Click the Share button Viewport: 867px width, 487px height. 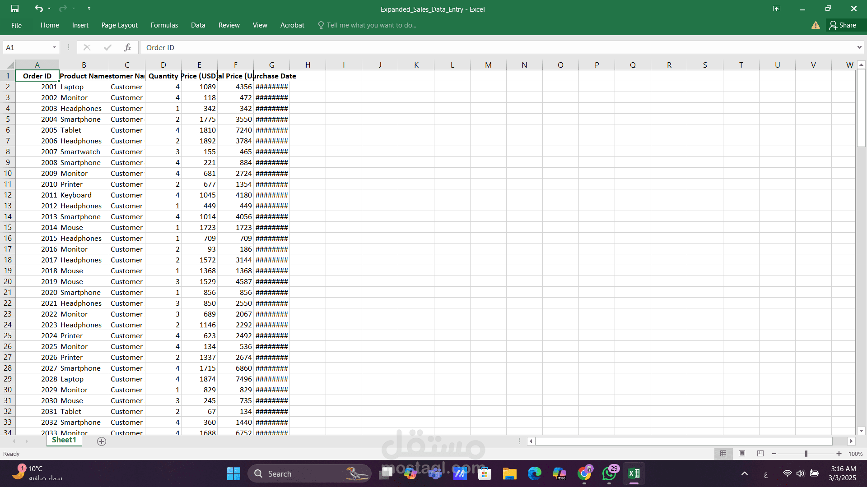(x=843, y=25)
